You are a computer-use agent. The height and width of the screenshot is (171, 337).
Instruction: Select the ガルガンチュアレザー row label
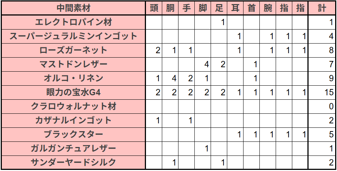coord(73,149)
